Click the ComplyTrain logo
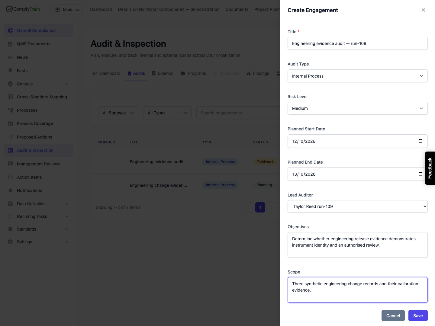The image size is (435, 326). (23, 9)
